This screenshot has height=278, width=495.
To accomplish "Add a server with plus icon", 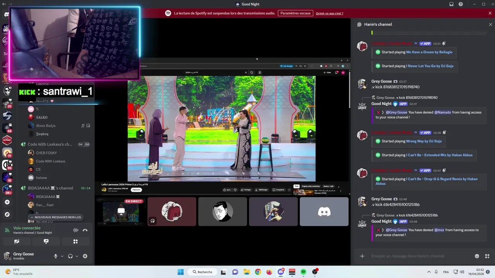I will [x=7, y=202].
